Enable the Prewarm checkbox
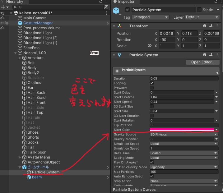Viewport: 223px width, 193px height. (x=152, y=88)
